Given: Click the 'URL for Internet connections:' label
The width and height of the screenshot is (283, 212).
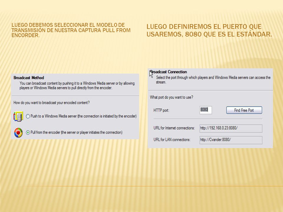Looking at the screenshot, I should point(174,128).
